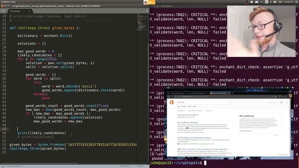Click the Twitter bird icon in the DuckDuckGo header
The width and height of the screenshot is (299, 168).
click(x=281, y=103)
